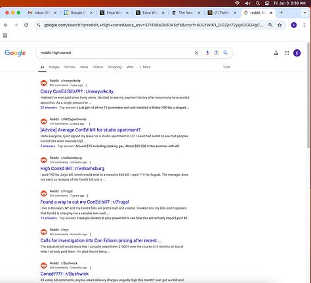This screenshot has width=311, height=283.
Task: Select the Forums search filter
Action: pyautogui.click(x=70, y=67)
